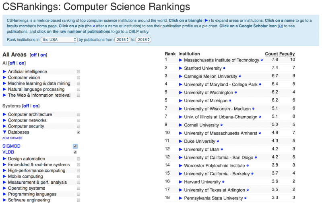Change the end year 2018 selector
This screenshot has height=203, width=322.
(143, 40)
